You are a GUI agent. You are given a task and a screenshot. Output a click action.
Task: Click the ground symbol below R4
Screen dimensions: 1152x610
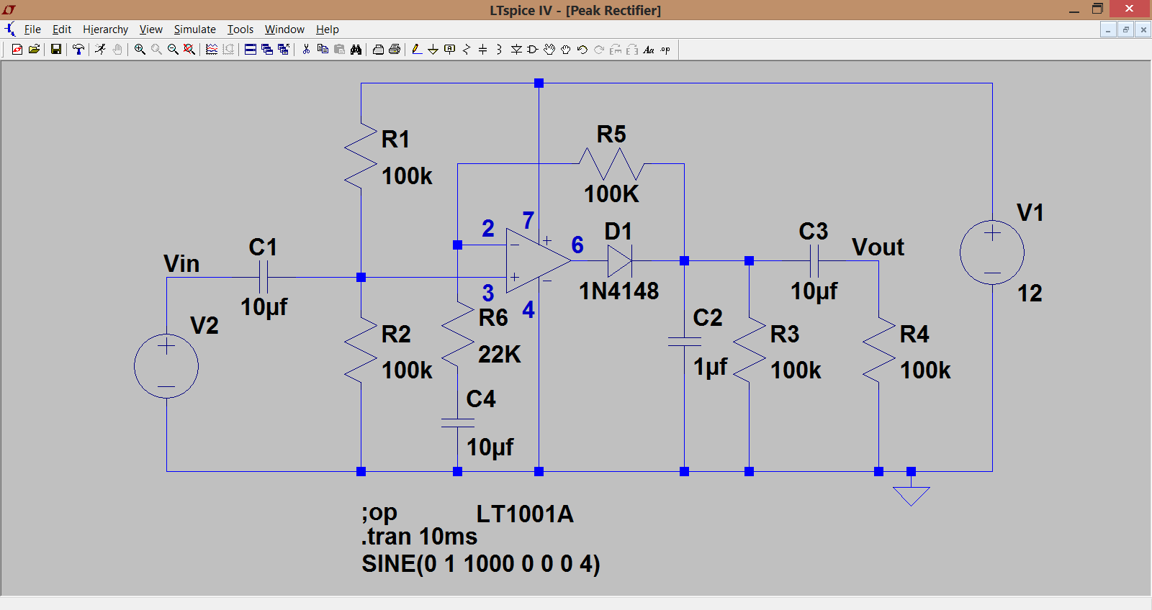tap(912, 496)
